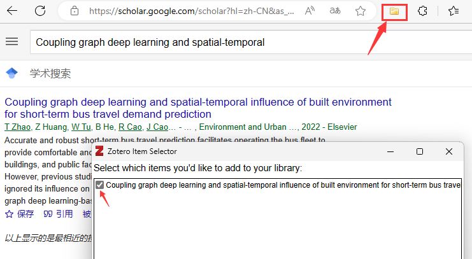472x259 pixels.
Task: Open the Scholar hamburger menu
Action: [x=11, y=41]
